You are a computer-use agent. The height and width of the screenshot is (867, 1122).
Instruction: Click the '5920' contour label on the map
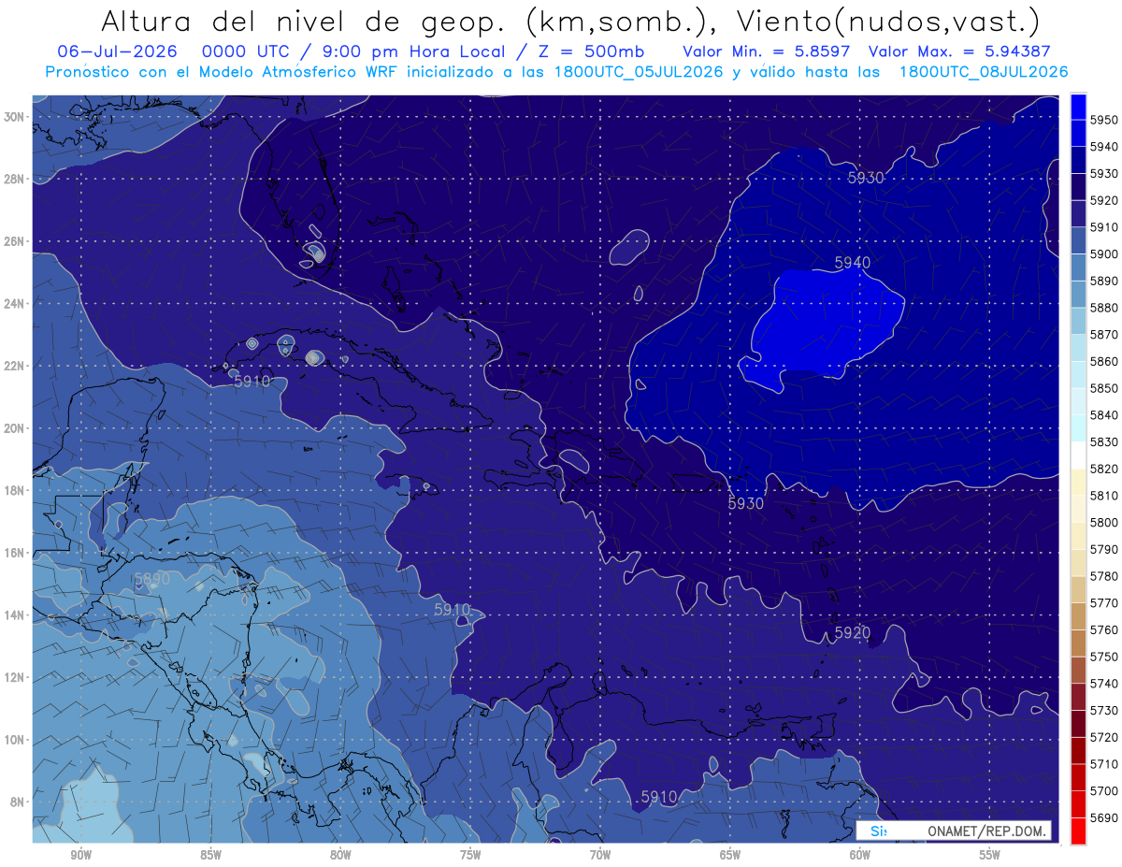(x=852, y=633)
